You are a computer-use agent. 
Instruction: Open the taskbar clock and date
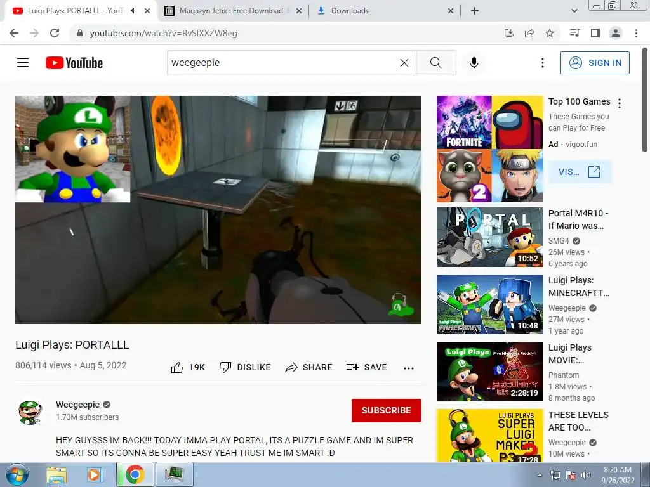(x=618, y=475)
